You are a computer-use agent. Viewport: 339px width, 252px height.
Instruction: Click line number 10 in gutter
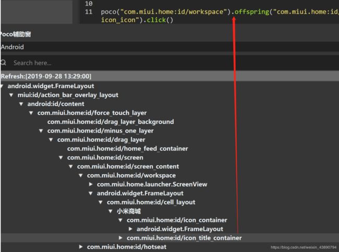pos(89,4)
